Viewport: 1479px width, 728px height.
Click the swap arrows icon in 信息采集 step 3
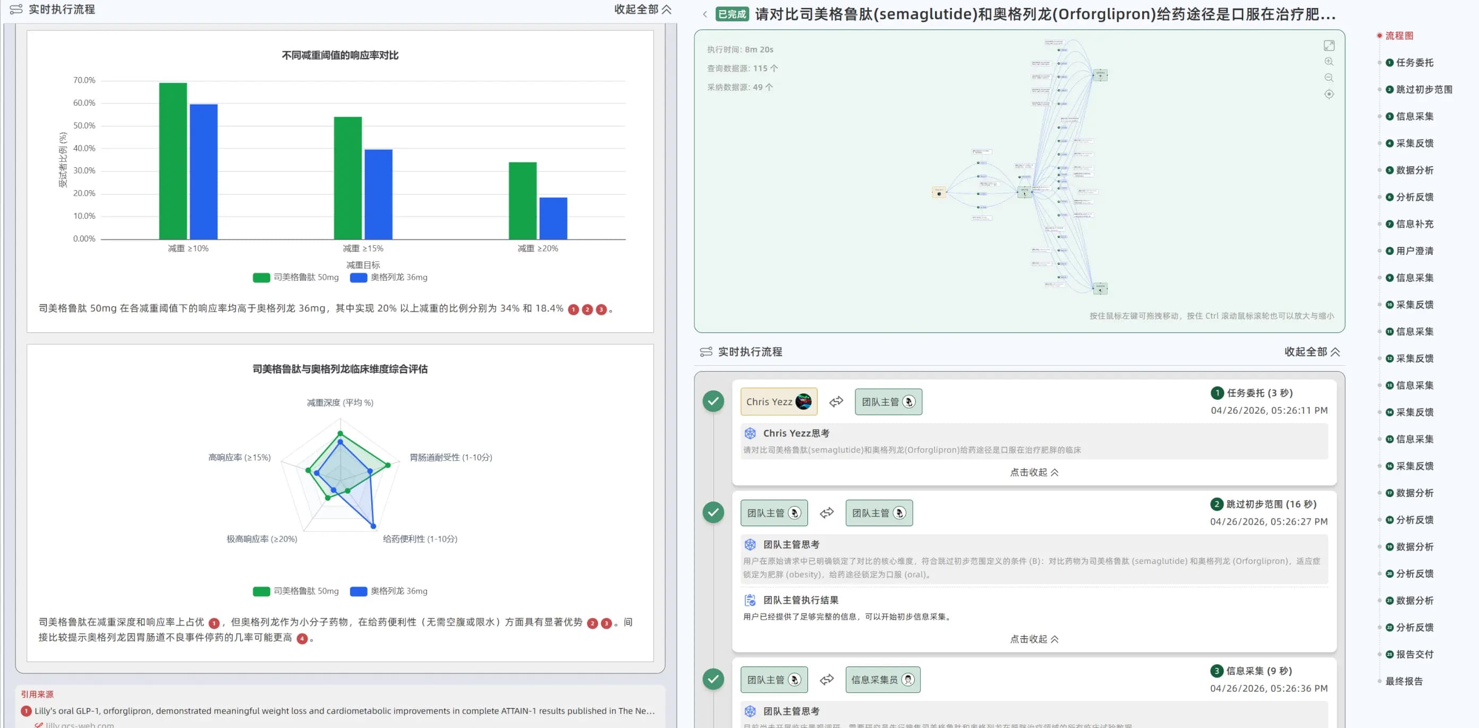[827, 680]
